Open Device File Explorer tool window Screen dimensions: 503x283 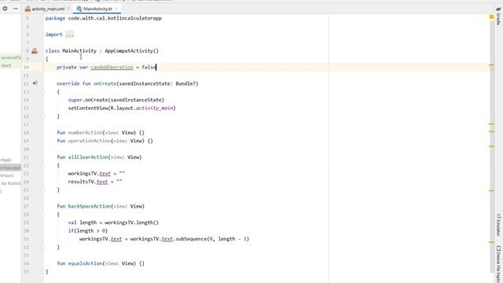tap(498, 264)
